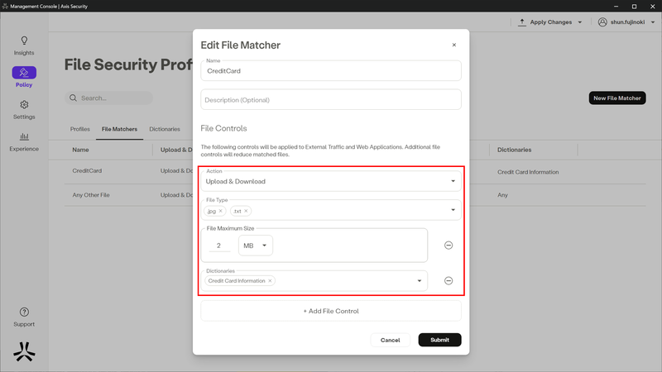Open Insights in the sidebar

pyautogui.click(x=24, y=45)
